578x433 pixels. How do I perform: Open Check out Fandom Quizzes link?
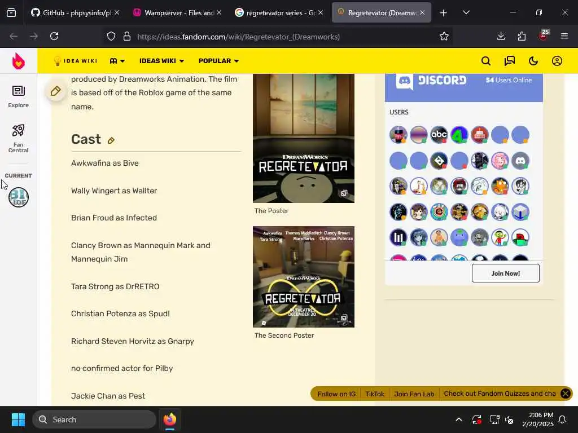500,394
